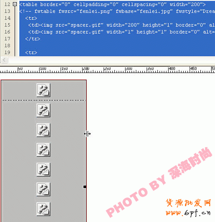Click the closing </tr> tag on line 17
This screenshot has height=222, width=215.
[x=33, y=39]
